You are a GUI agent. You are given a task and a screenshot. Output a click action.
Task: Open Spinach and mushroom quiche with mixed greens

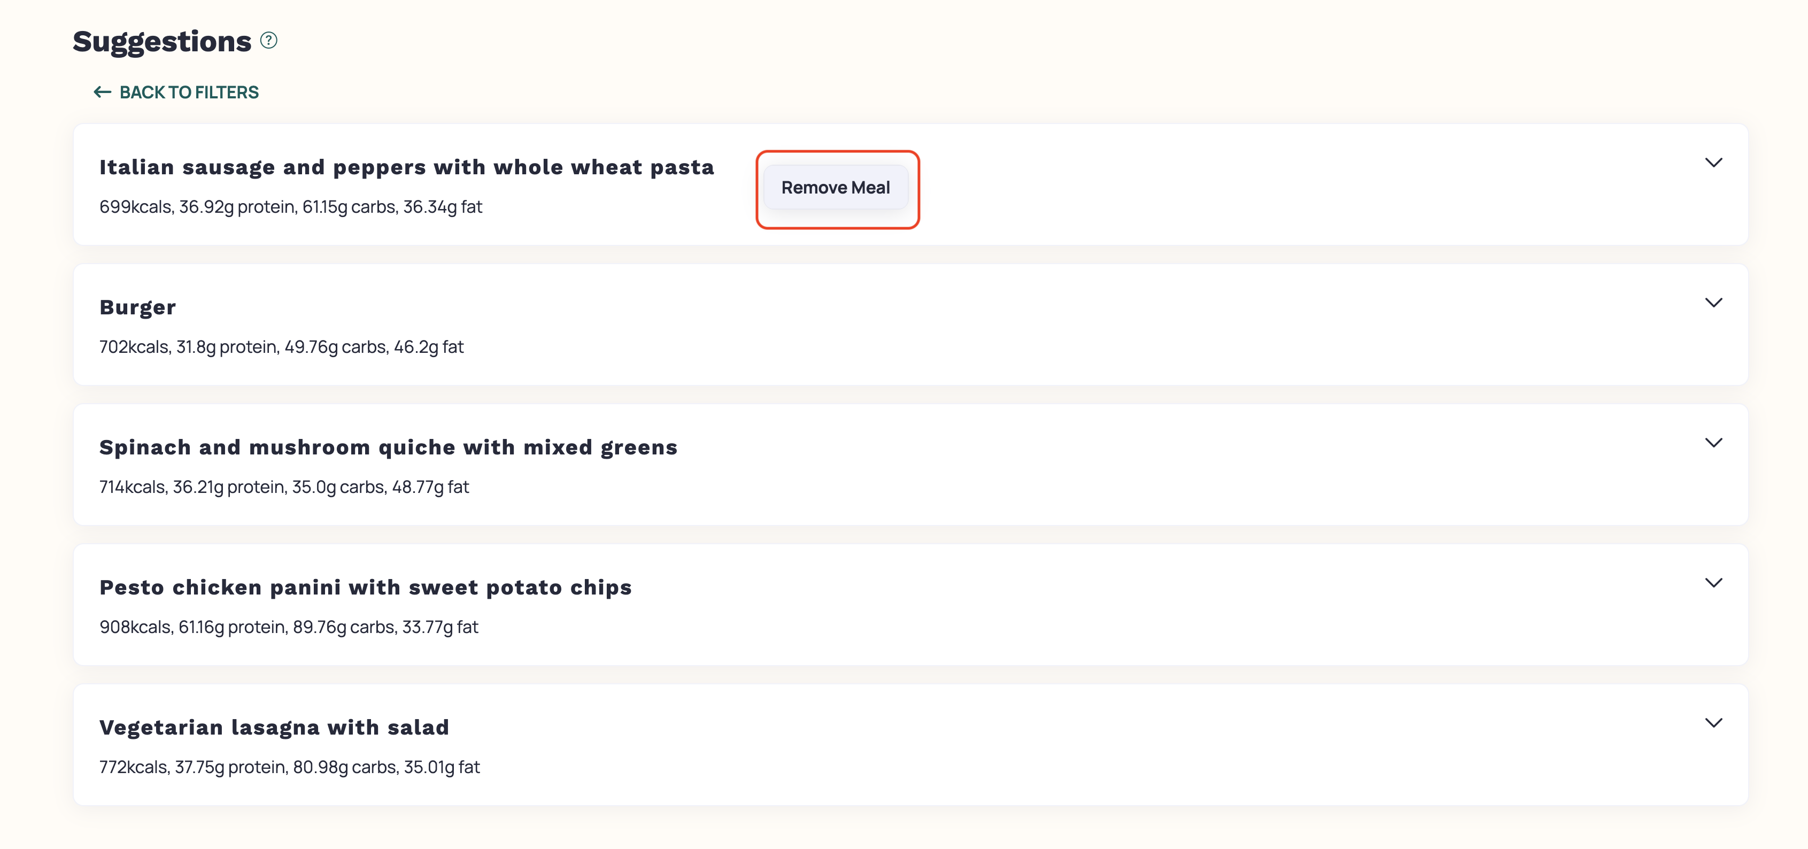388,447
